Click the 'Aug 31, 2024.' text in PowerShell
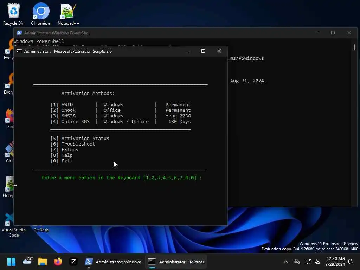360x270 pixels. [248, 81]
